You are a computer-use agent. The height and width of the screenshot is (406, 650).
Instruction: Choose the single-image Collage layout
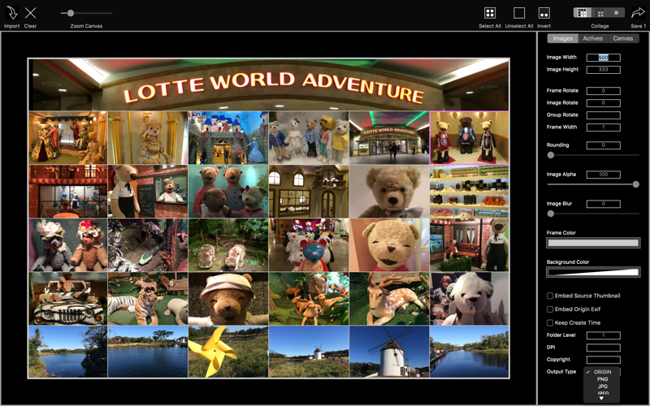coord(617,13)
